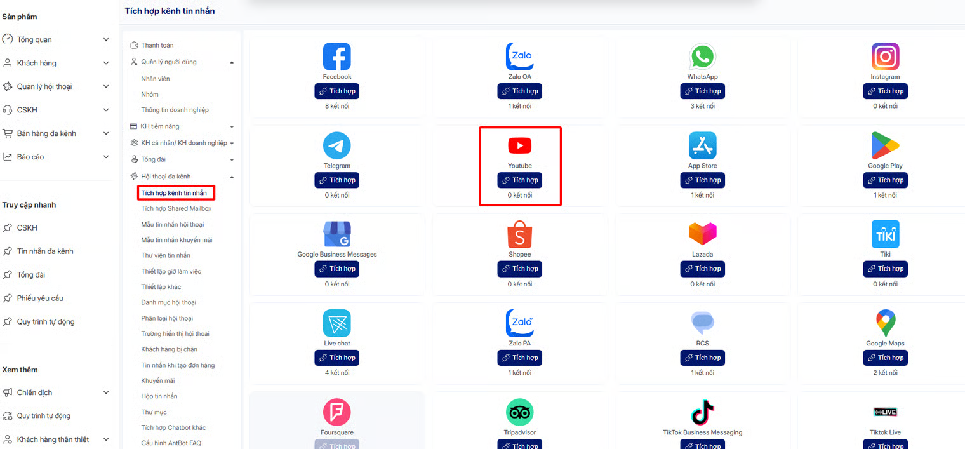Click Tích hợp button under App Store
The image size is (965, 449).
click(x=702, y=180)
